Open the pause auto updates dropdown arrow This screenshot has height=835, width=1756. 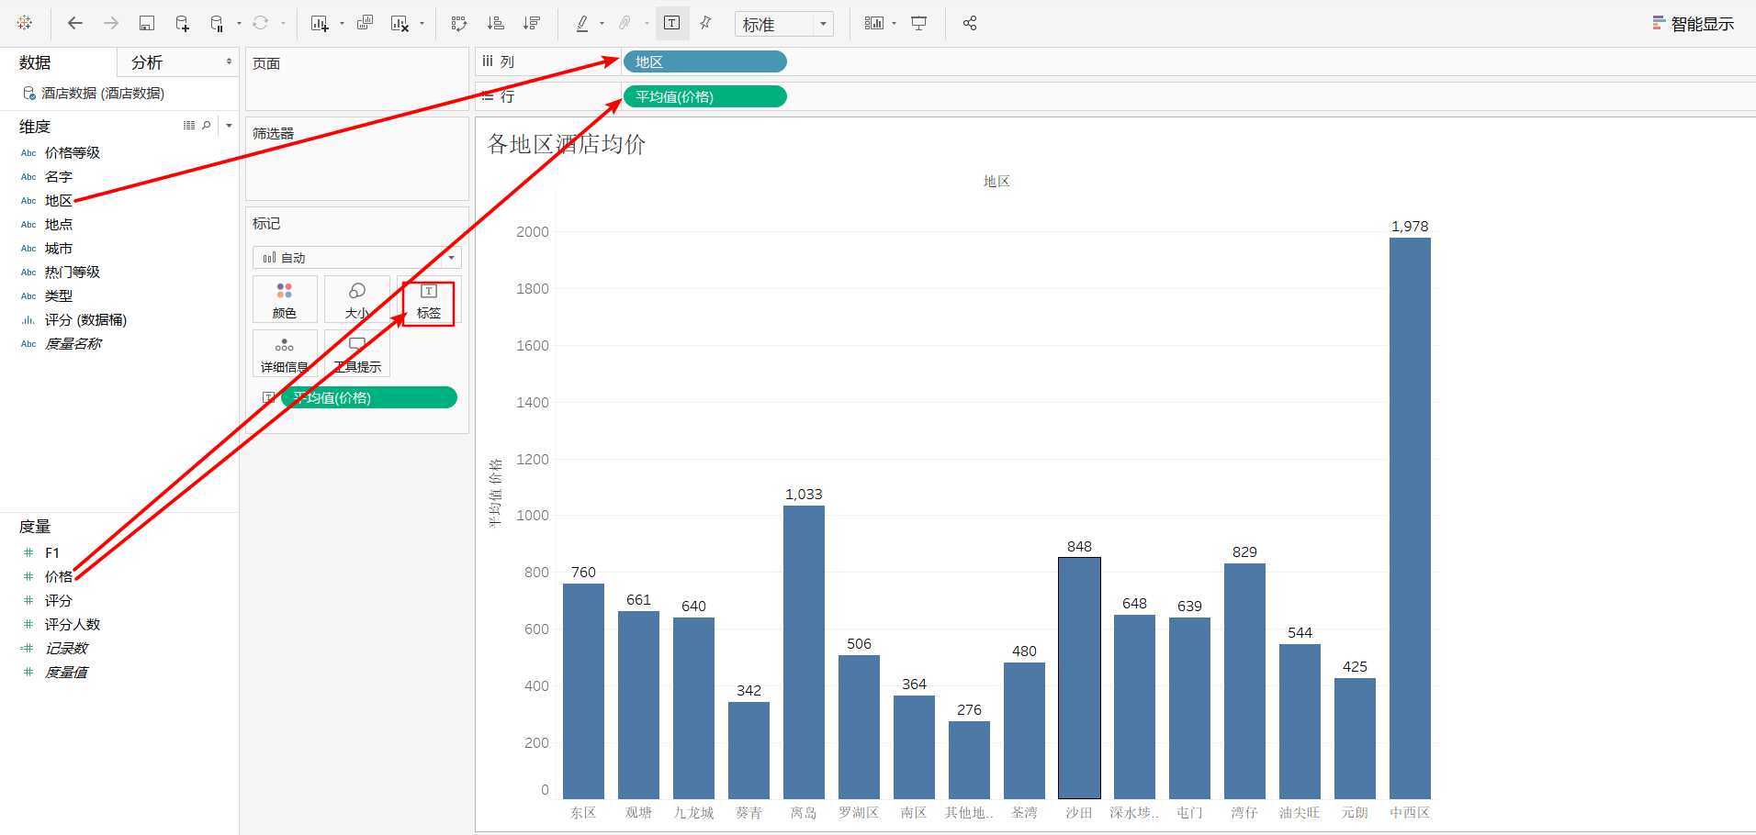point(239,24)
